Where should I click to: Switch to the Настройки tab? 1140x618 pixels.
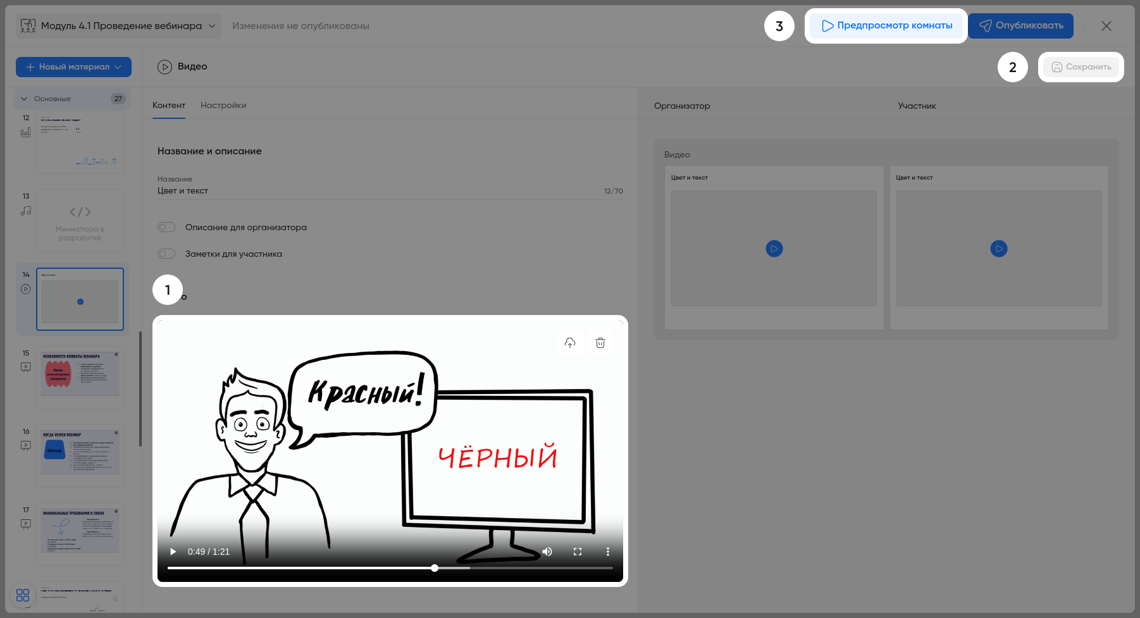point(223,106)
